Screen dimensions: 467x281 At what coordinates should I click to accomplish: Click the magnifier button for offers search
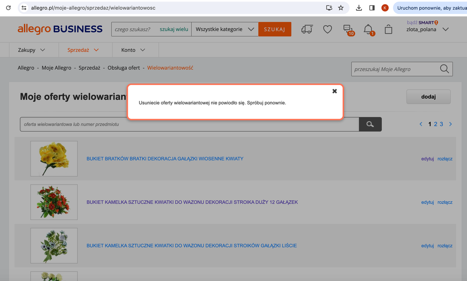click(370, 124)
